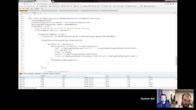Open the Chrome three-dot menu
The image size is (196, 110).
(176, 4)
